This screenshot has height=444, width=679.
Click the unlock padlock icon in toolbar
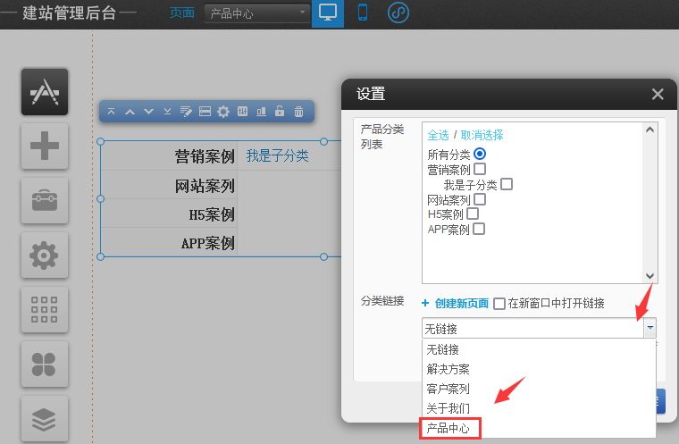280,112
